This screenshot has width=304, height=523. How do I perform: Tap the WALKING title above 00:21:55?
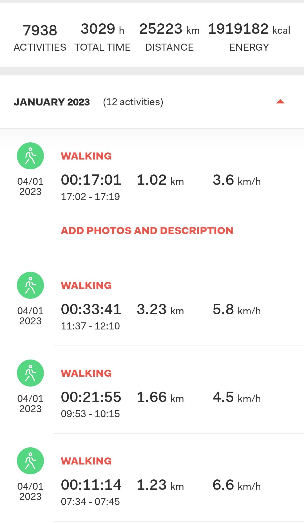(86, 373)
